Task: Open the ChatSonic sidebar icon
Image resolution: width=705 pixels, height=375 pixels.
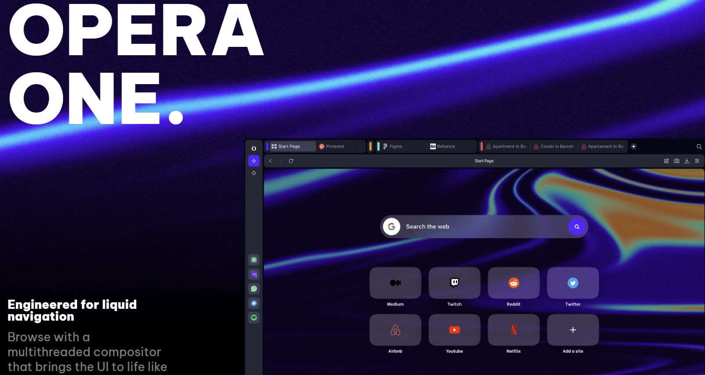Action: point(254,274)
